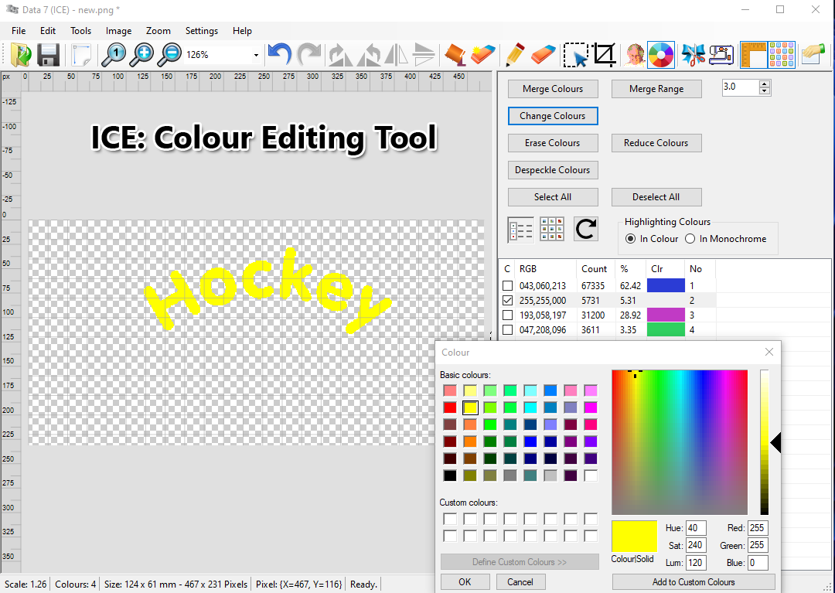835x593 pixels.
Task: Increase the merge range value with up arrow
Action: click(x=765, y=84)
